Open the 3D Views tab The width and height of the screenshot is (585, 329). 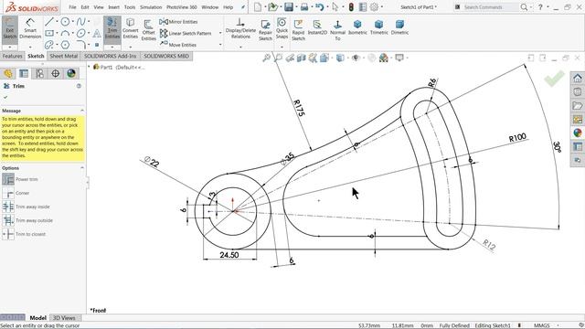[64, 318]
